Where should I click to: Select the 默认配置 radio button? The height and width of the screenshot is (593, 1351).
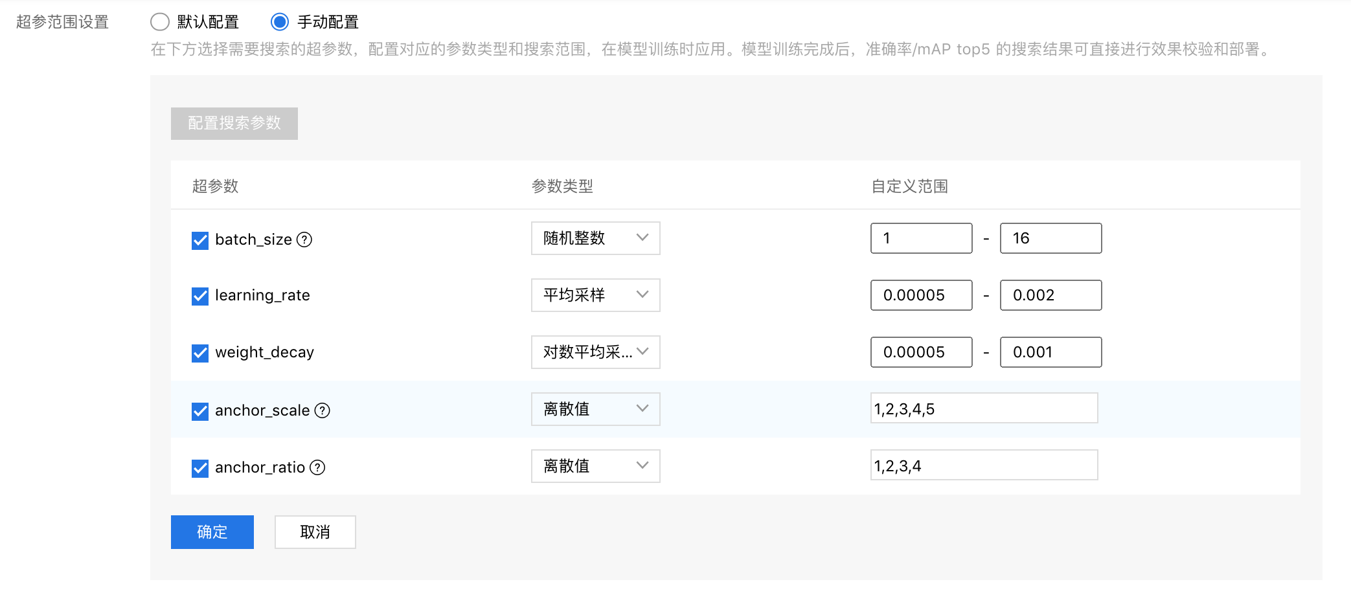160,22
